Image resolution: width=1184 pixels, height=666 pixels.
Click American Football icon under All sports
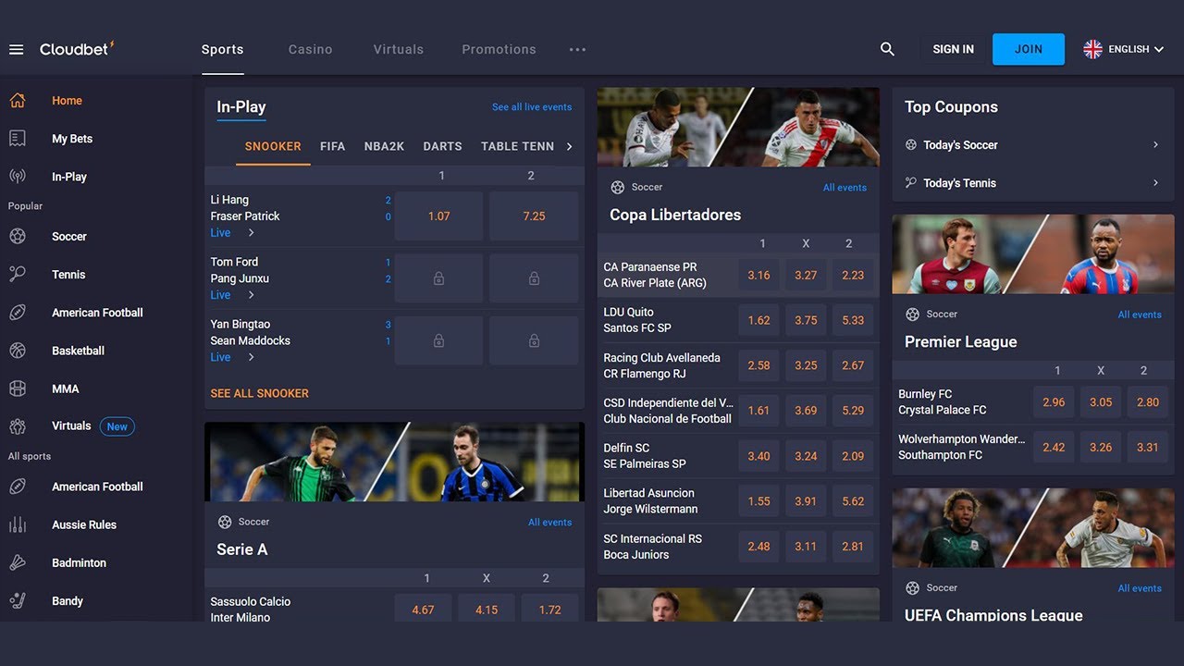pyautogui.click(x=18, y=487)
